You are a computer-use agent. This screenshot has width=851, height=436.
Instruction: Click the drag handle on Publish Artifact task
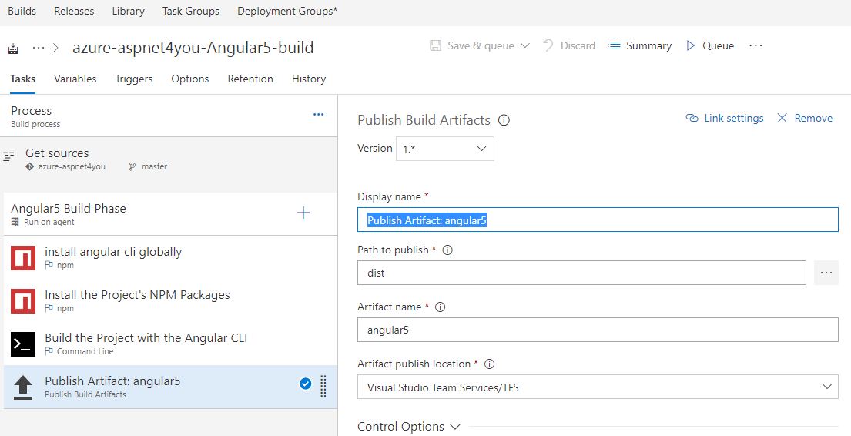coord(323,386)
